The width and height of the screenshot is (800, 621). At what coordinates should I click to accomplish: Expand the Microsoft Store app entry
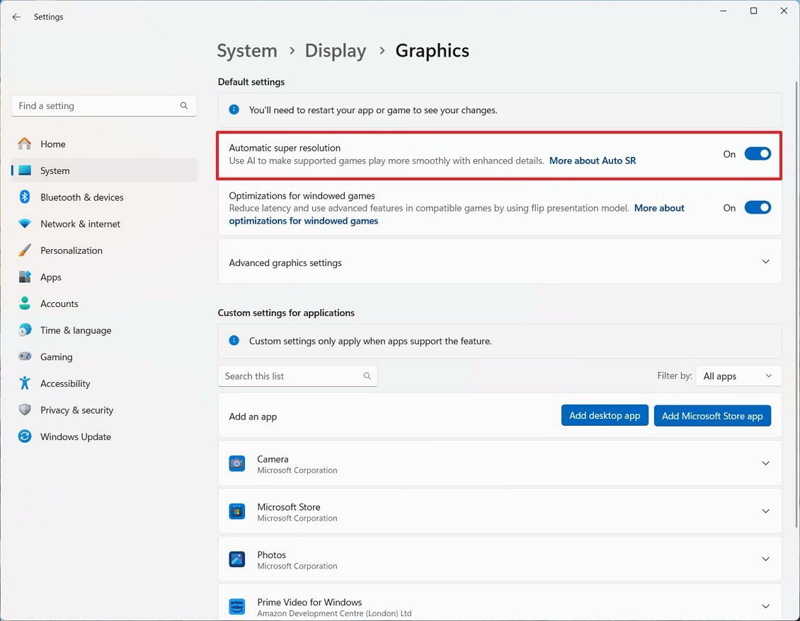tap(765, 511)
